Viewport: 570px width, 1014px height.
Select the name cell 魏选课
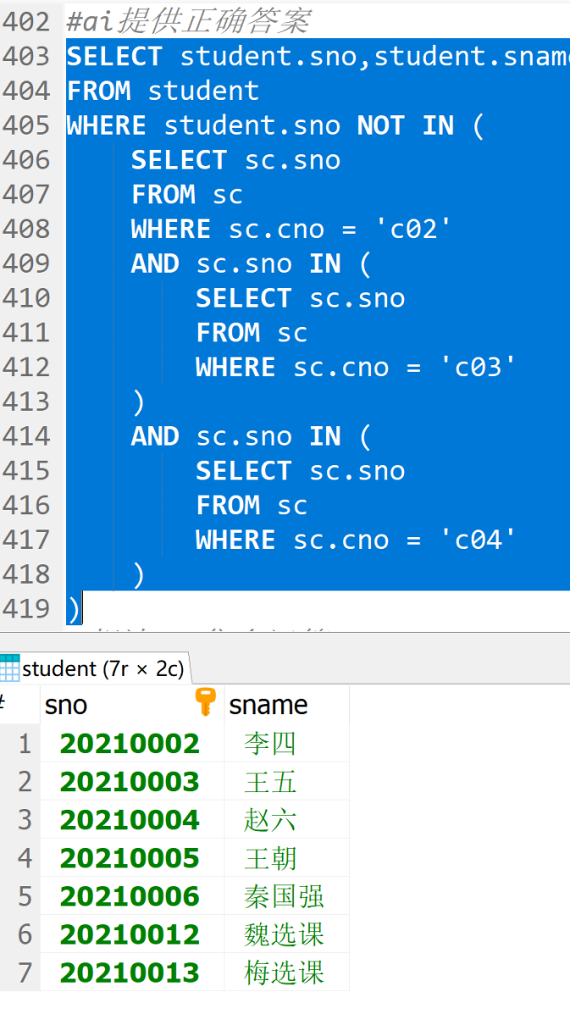pos(286,934)
